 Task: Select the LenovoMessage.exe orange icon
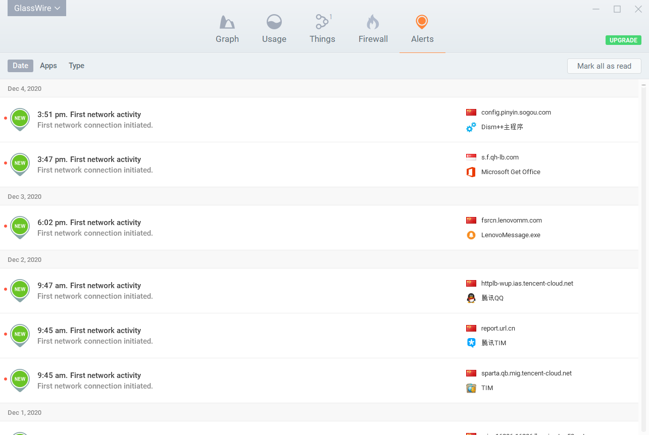[471, 235]
